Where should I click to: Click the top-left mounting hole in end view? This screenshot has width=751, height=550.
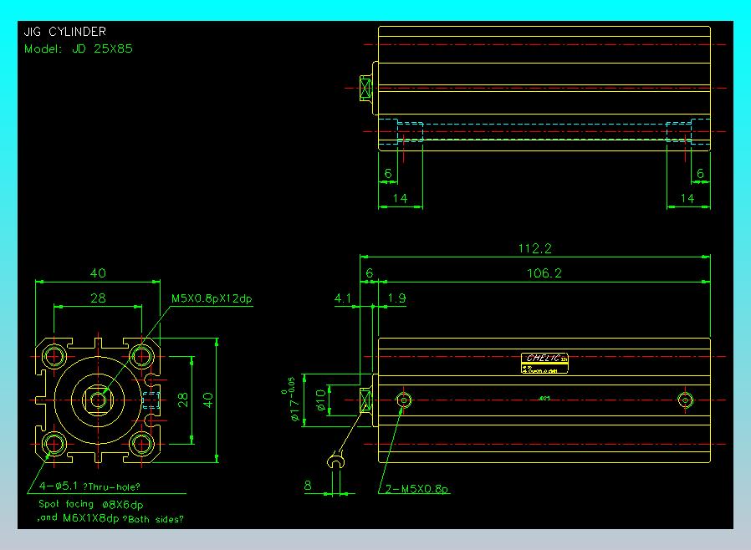[55, 356]
